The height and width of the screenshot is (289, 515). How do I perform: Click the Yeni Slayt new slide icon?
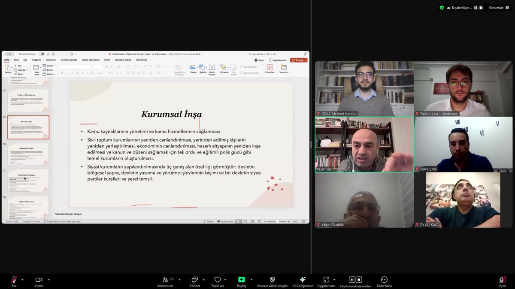37,68
